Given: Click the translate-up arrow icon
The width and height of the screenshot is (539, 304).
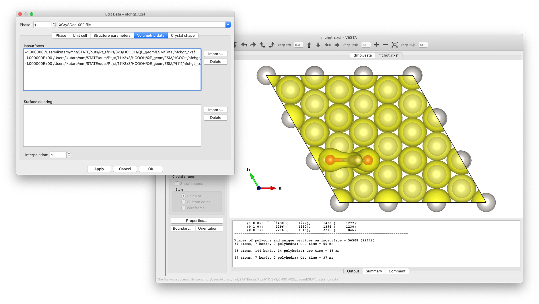Looking at the screenshot, I should coord(309,45).
